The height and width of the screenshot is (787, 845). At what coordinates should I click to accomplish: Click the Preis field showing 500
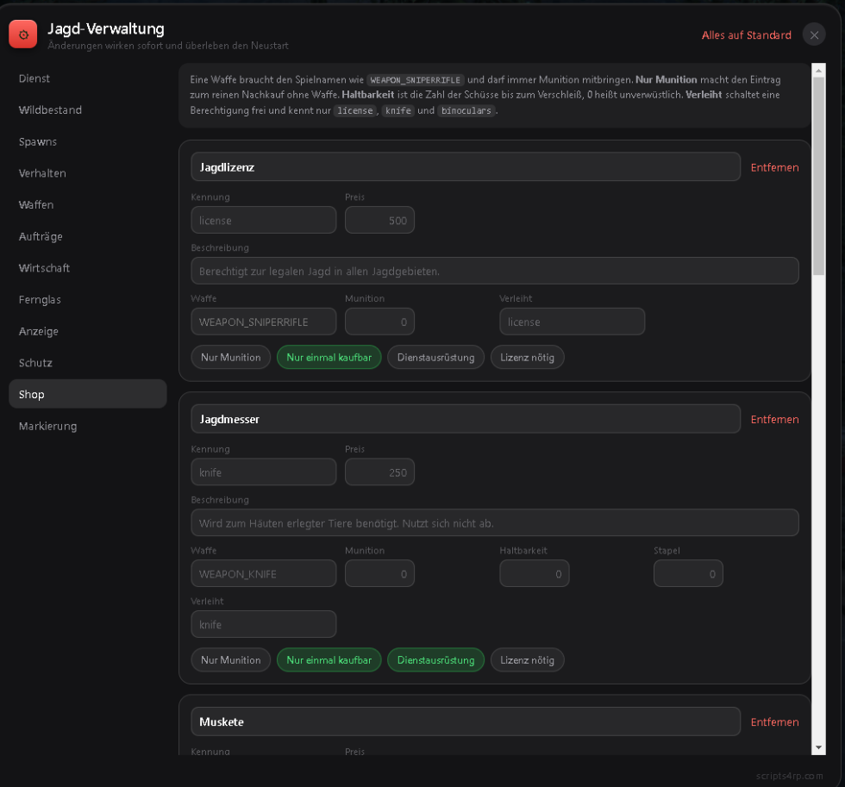click(x=380, y=221)
